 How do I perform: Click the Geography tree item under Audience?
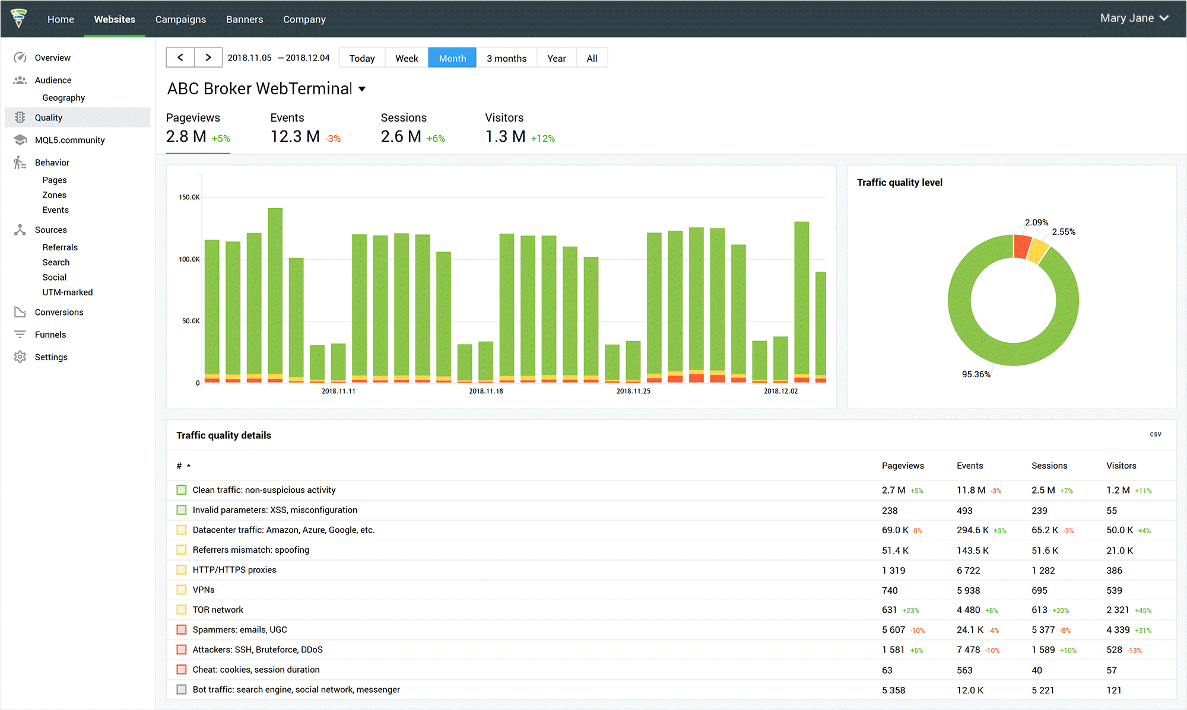point(62,97)
